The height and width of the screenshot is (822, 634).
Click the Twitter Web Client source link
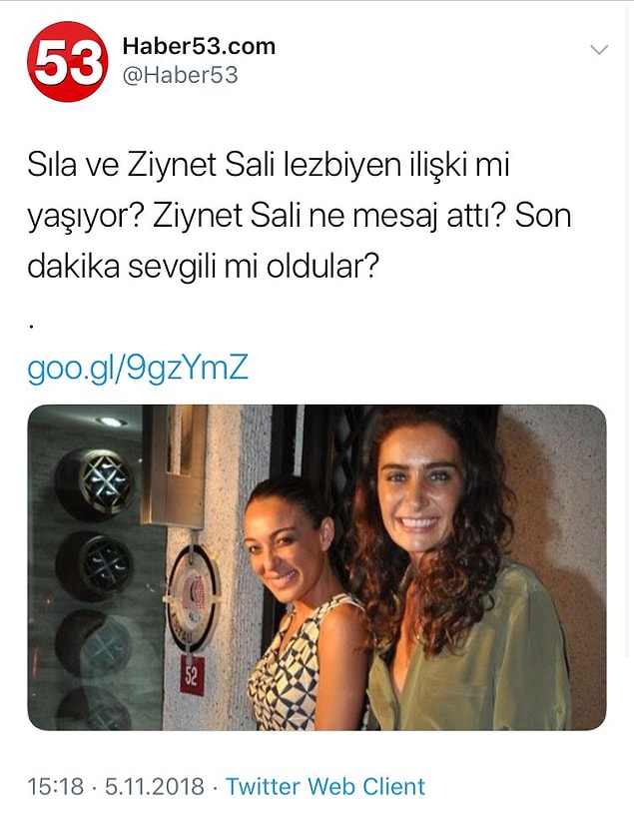(x=324, y=786)
